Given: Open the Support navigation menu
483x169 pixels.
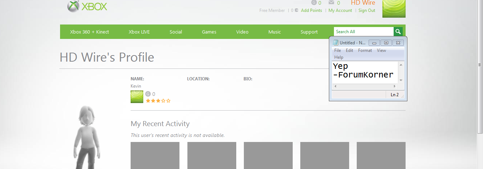Looking at the screenshot, I should [309, 32].
